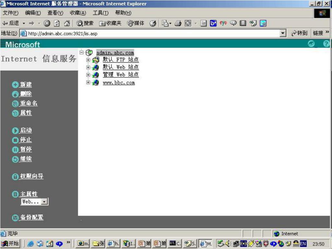
Task: Click the volume speaker icon in system tray
Action: click(228, 244)
